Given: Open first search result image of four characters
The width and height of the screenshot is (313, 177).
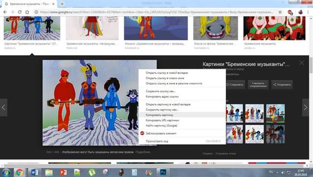Looking at the screenshot, I should [x=32, y=28].
